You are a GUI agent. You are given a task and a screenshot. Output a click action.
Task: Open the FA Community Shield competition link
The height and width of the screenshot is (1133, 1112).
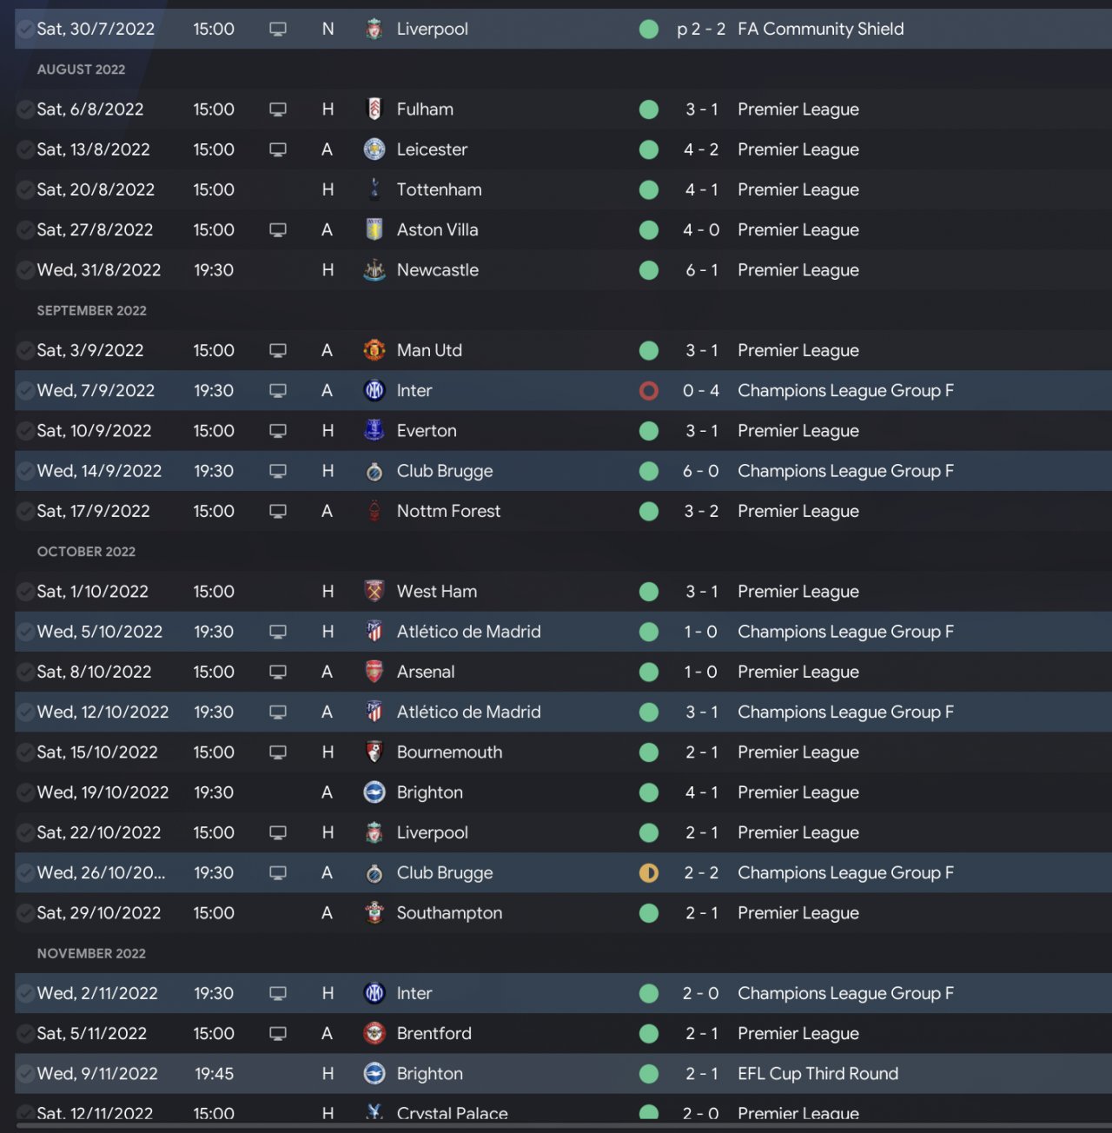[x=820, y=29]
